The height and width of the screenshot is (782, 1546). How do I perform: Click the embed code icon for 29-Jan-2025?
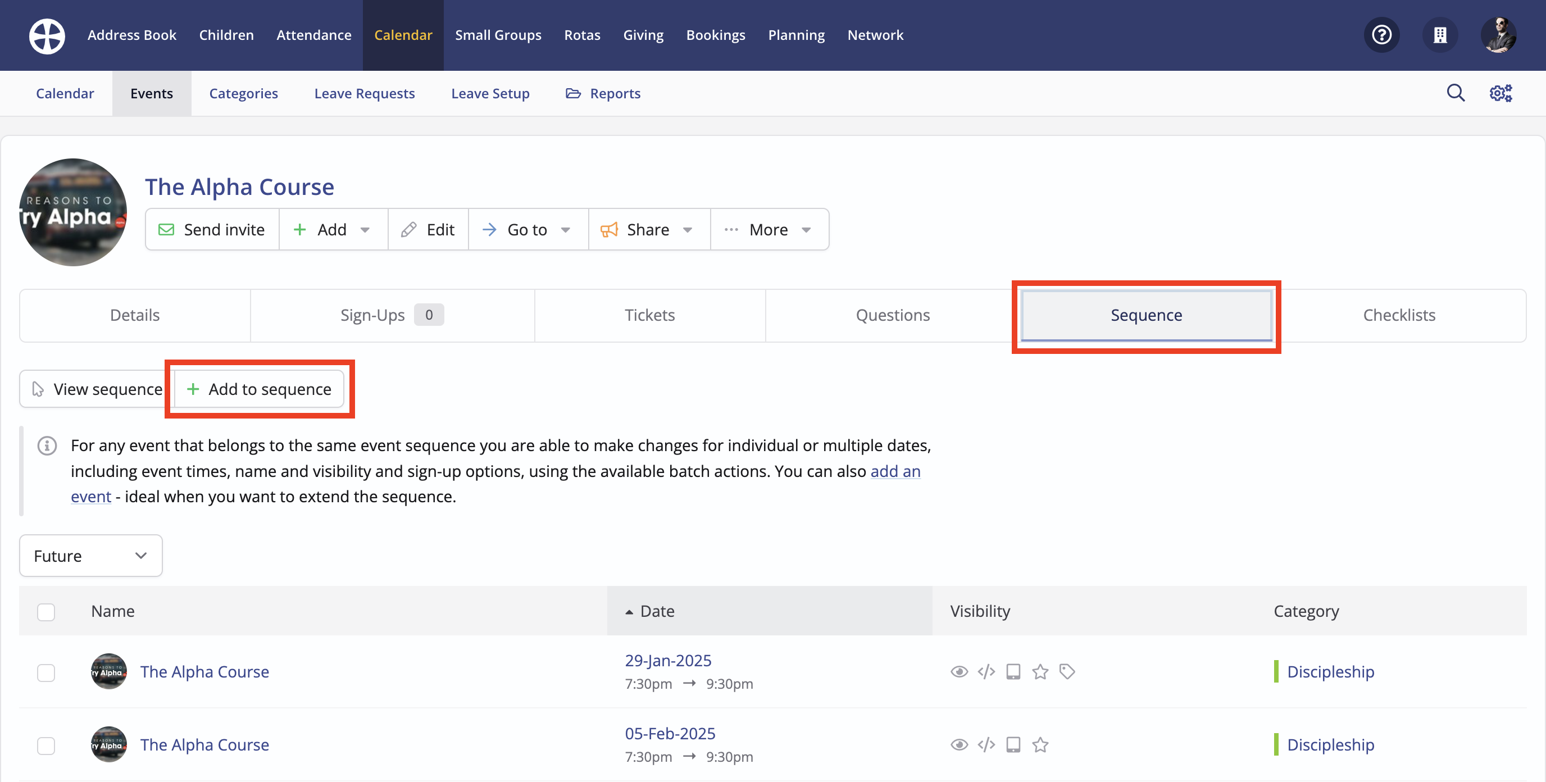(x=986, y=671)
